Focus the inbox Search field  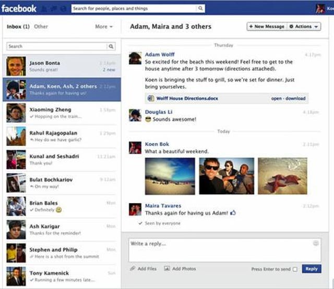click(x=57, y=46)
